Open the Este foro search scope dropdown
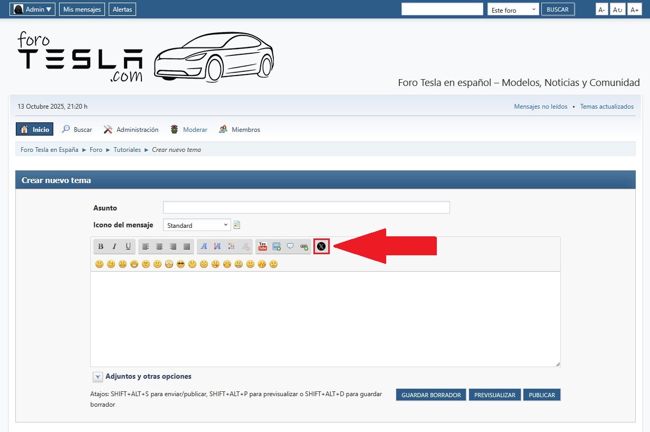Viewport: 650px width, 432px height. pos(513,9)
